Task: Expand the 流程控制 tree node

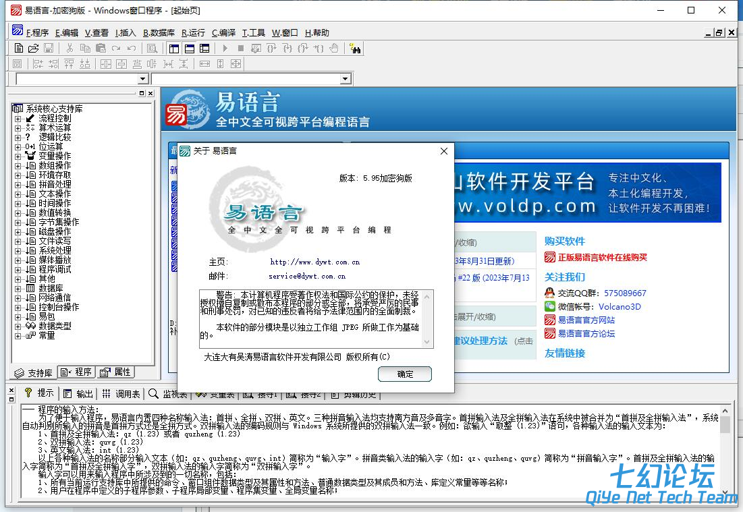Action: [x=18, y=119]
